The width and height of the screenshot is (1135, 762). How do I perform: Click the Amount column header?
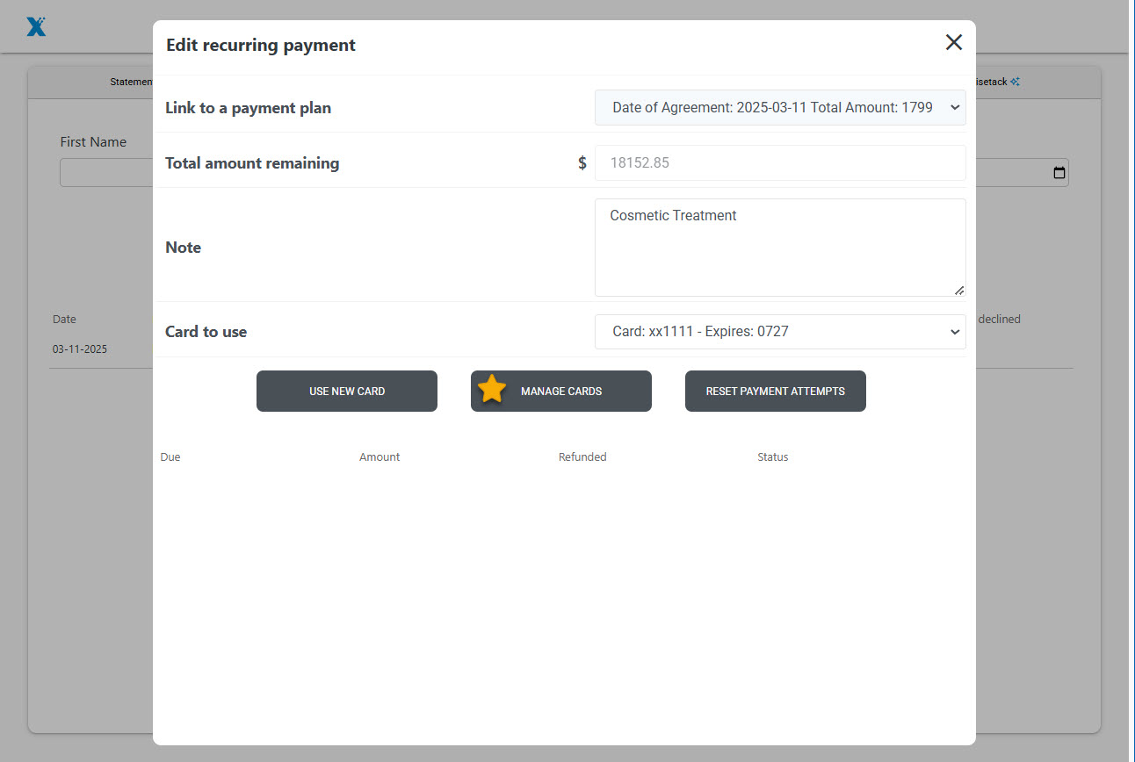pos(380,456)
